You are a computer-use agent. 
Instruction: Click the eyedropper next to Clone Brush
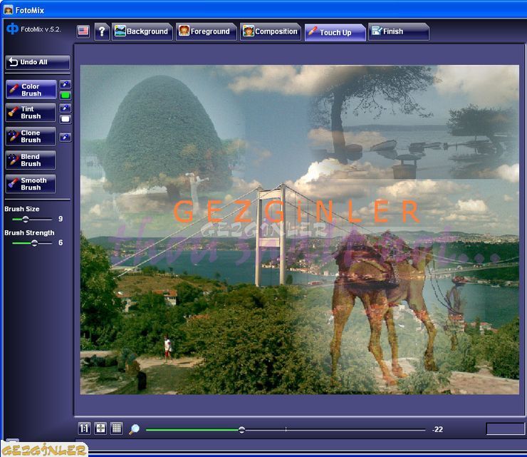66,137
